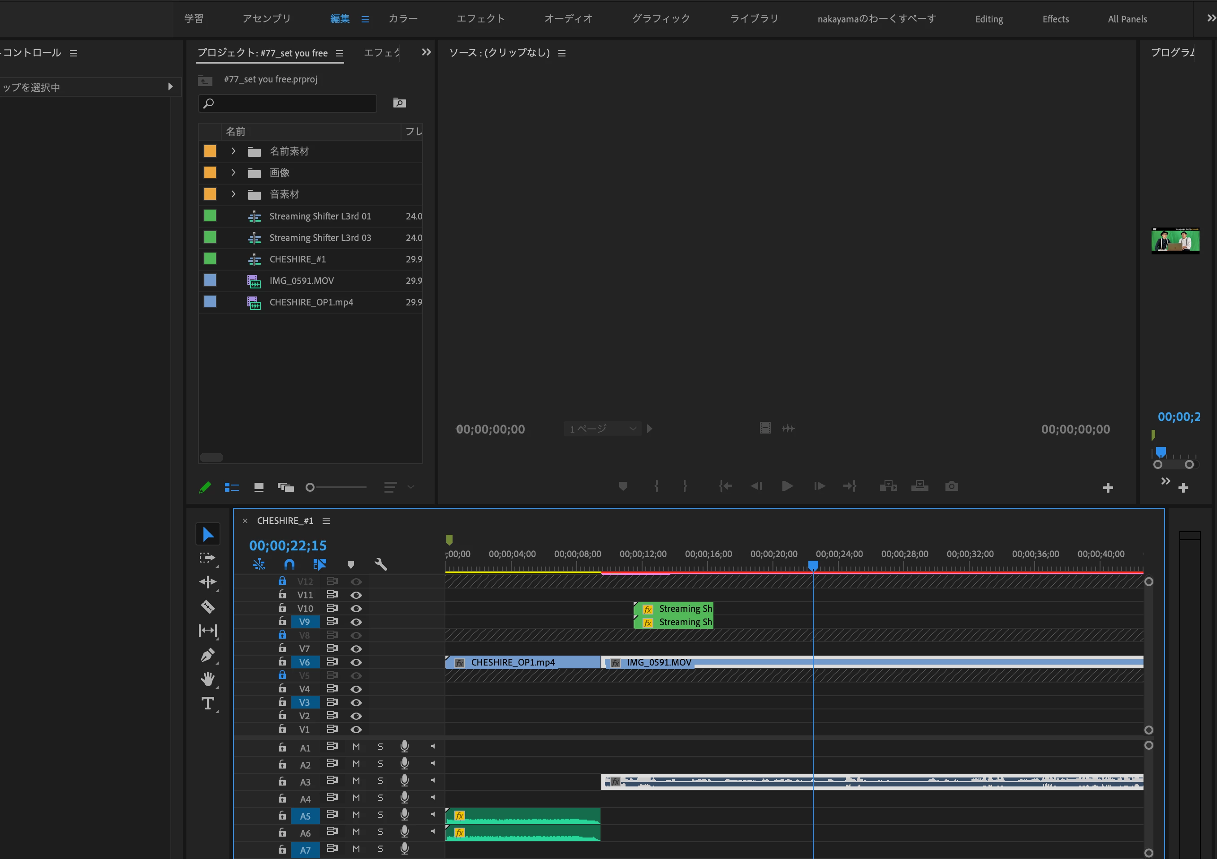Image resolution: width=1217 pixels, height=859 pixels.
Task: Click the project search field
Action: click(287, 103)
